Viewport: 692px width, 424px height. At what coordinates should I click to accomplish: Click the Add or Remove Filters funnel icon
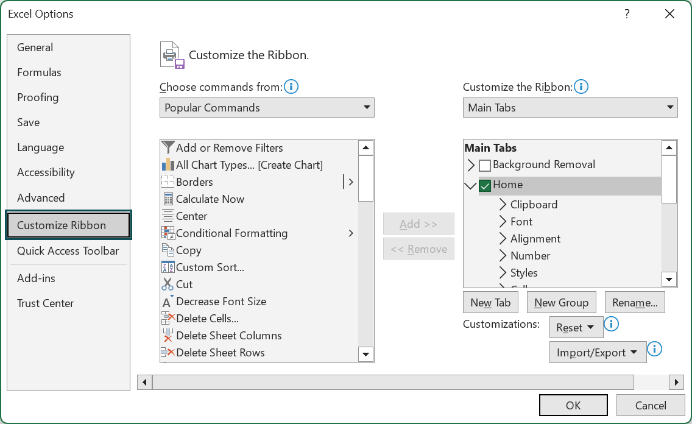pos(168,148)
